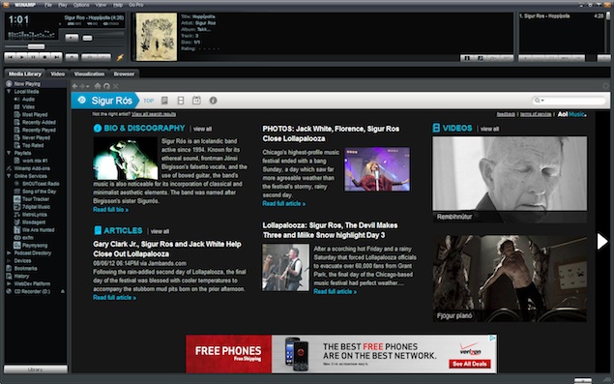Open the Audio library view

(x=28, y=99)
